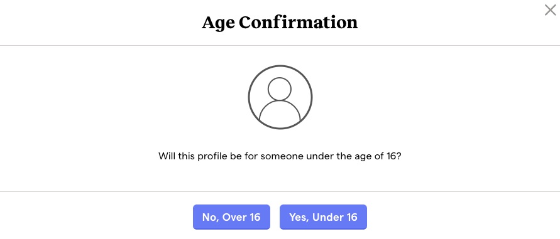Answer Yes to the under-16 question
Image resolution: width=560 pixels, height=239 pixels.
[323, 217]
